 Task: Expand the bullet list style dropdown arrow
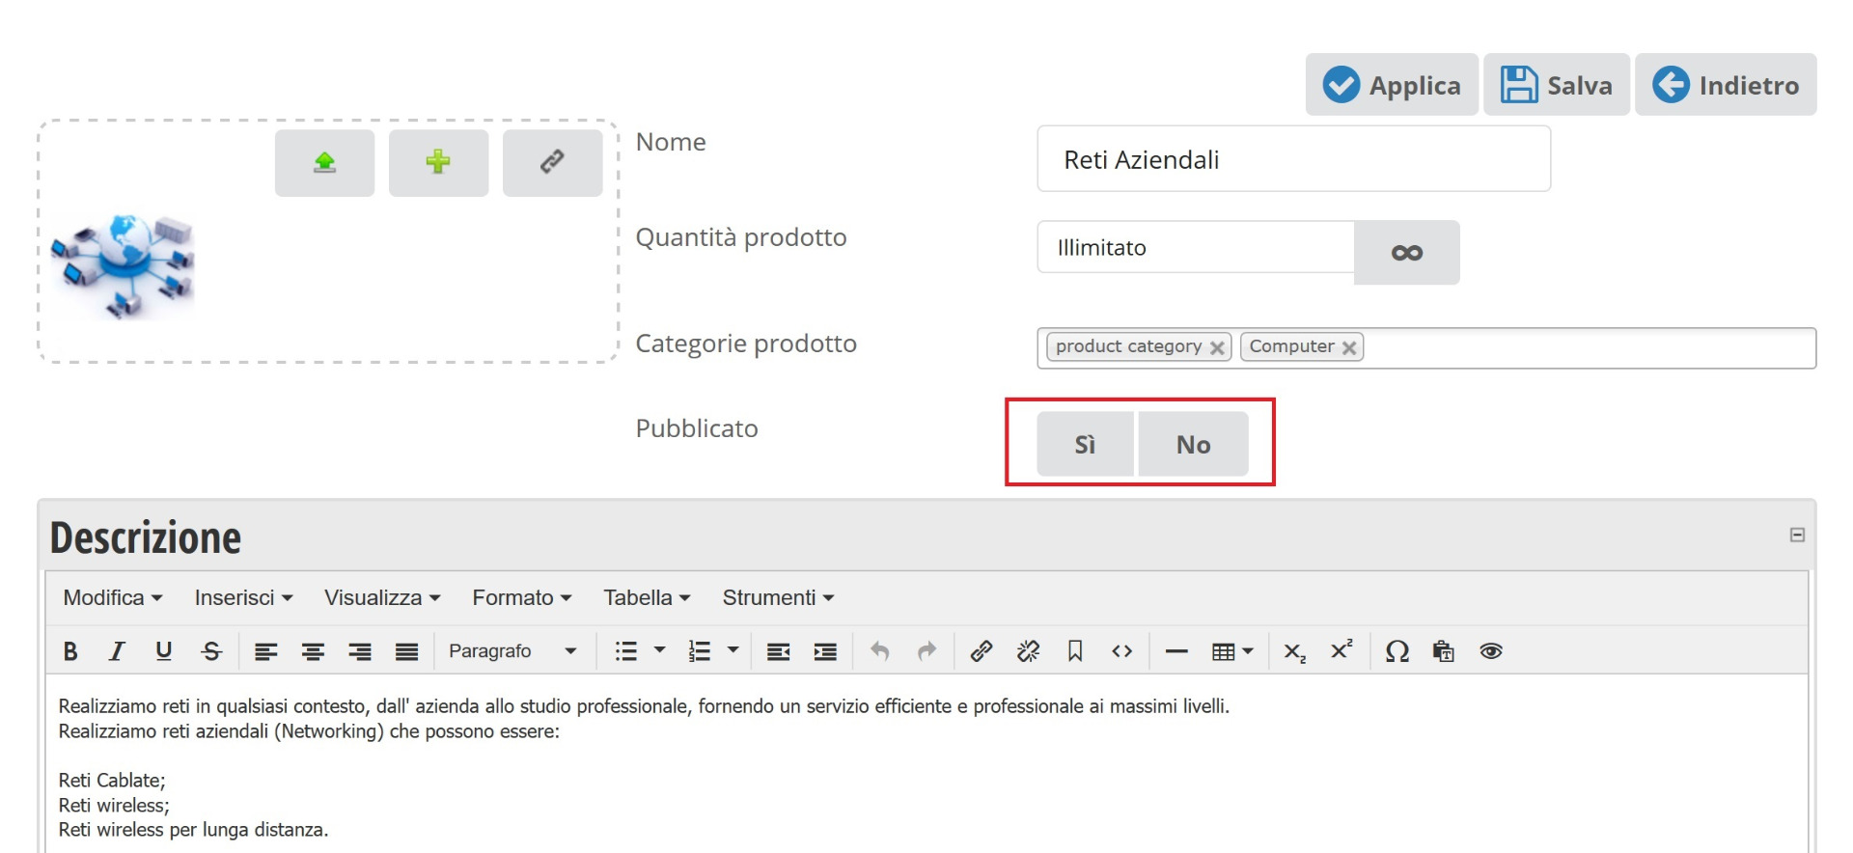tap(660, 650)
